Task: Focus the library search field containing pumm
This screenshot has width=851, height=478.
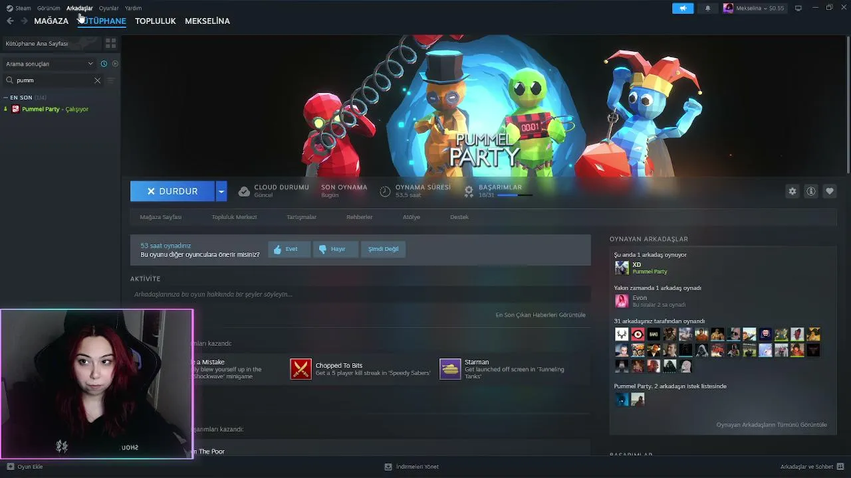Action: [53, 80]
